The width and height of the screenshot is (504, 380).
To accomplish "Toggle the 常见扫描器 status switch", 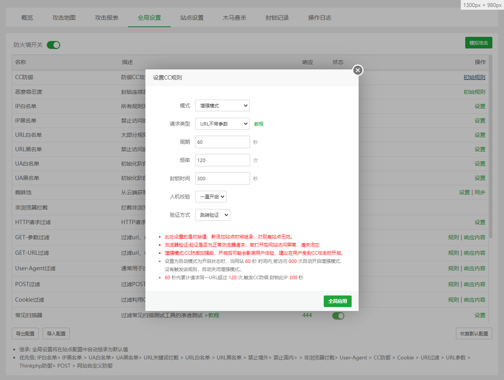I will point(338,316).
